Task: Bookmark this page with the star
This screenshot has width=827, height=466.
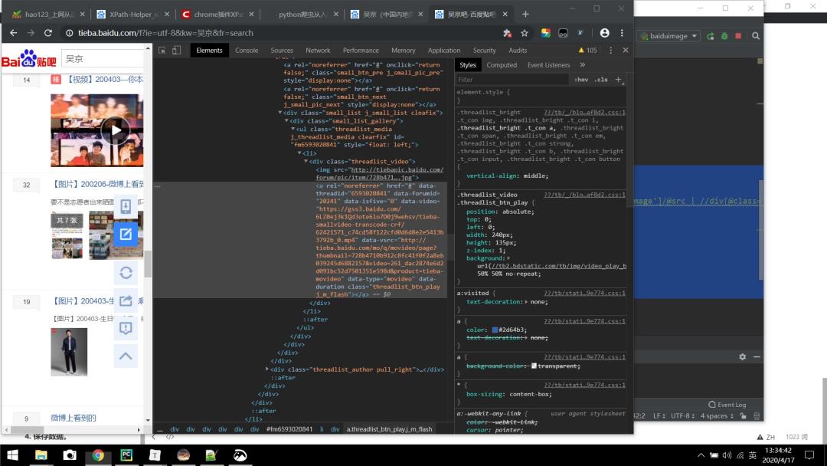Action: point(525,33)
